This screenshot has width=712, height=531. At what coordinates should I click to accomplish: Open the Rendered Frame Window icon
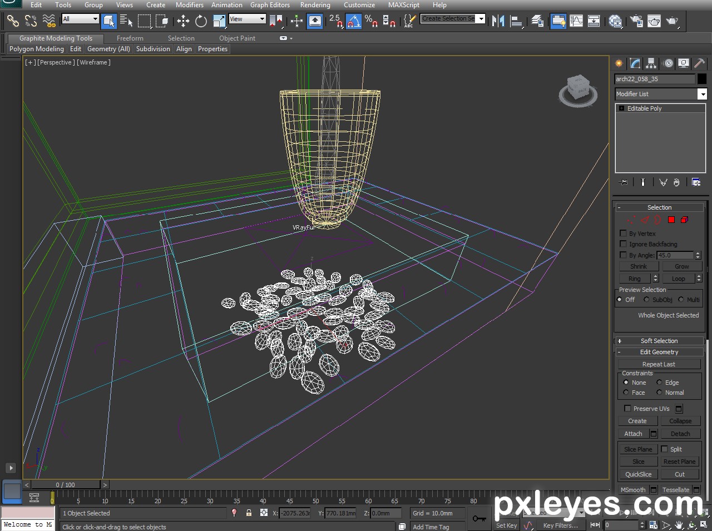pyautogui.click(x=654, y=21)
